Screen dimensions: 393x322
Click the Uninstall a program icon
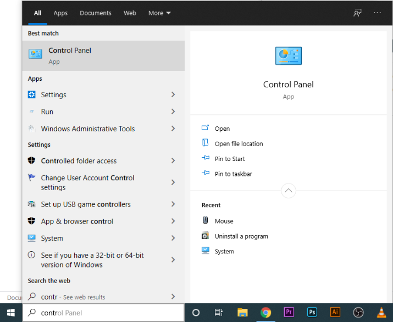(x=205, y=236)
